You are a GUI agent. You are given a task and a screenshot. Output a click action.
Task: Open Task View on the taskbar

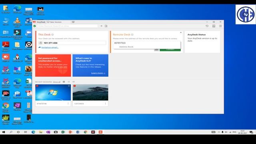coord(26,132)
